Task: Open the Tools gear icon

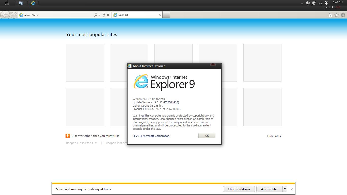Action: point(343,15)
